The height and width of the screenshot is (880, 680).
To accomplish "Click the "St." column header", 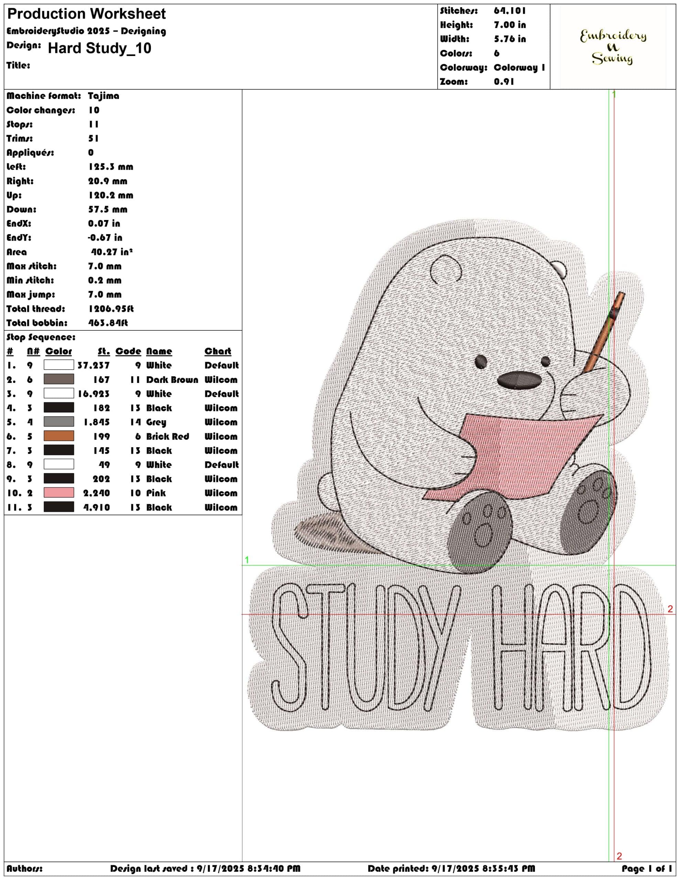I will (x=104, y=351).
